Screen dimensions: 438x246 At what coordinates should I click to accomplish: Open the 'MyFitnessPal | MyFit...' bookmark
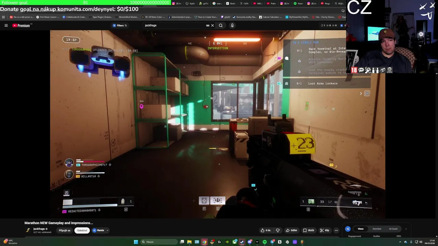[x=297, y=17]
